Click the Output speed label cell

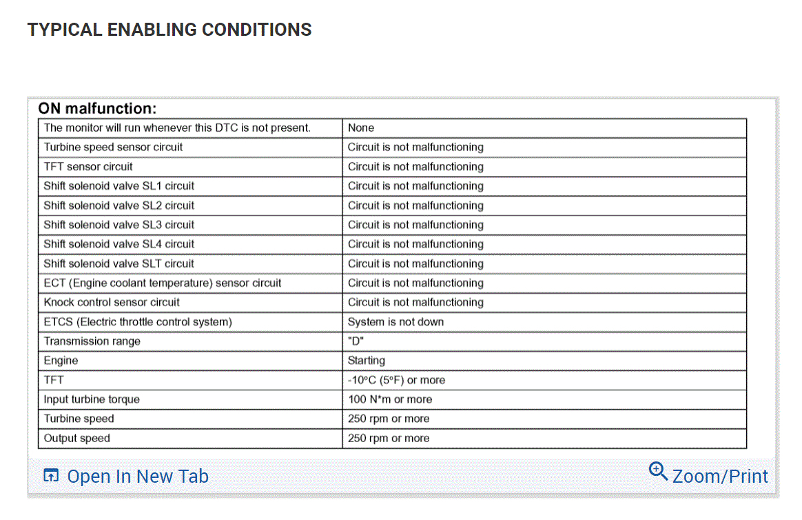(76, 438)
